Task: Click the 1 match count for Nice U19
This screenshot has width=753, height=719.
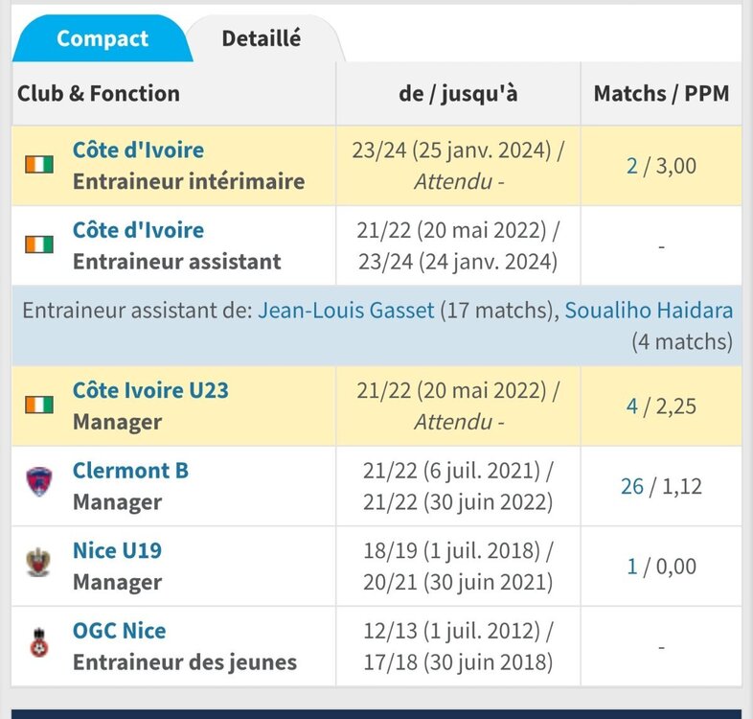Action: [x=631, y=567]
